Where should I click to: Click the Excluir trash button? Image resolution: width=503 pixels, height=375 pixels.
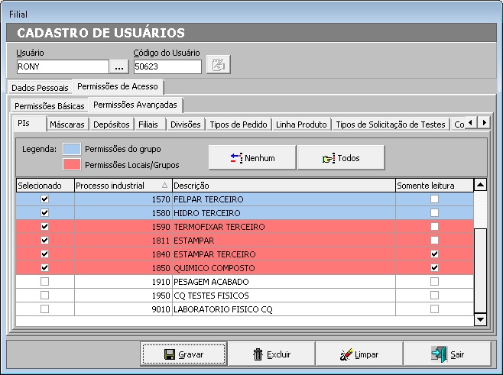(x=271, y=354)
